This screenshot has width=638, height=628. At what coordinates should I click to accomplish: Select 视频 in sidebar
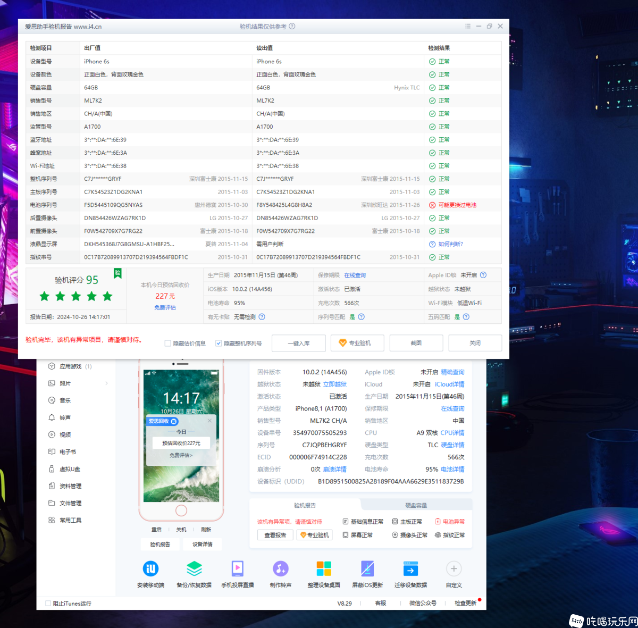(65, 434)
